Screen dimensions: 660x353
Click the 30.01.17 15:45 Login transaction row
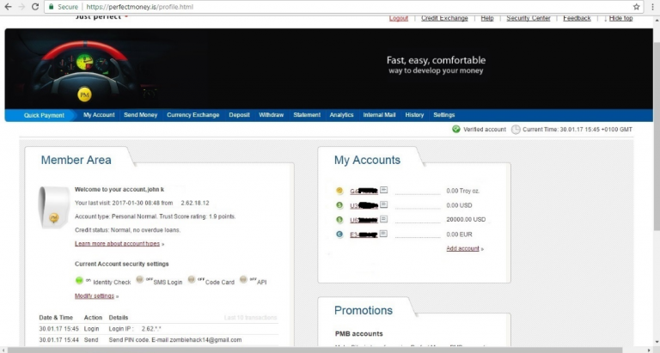[x=158, y=329]
